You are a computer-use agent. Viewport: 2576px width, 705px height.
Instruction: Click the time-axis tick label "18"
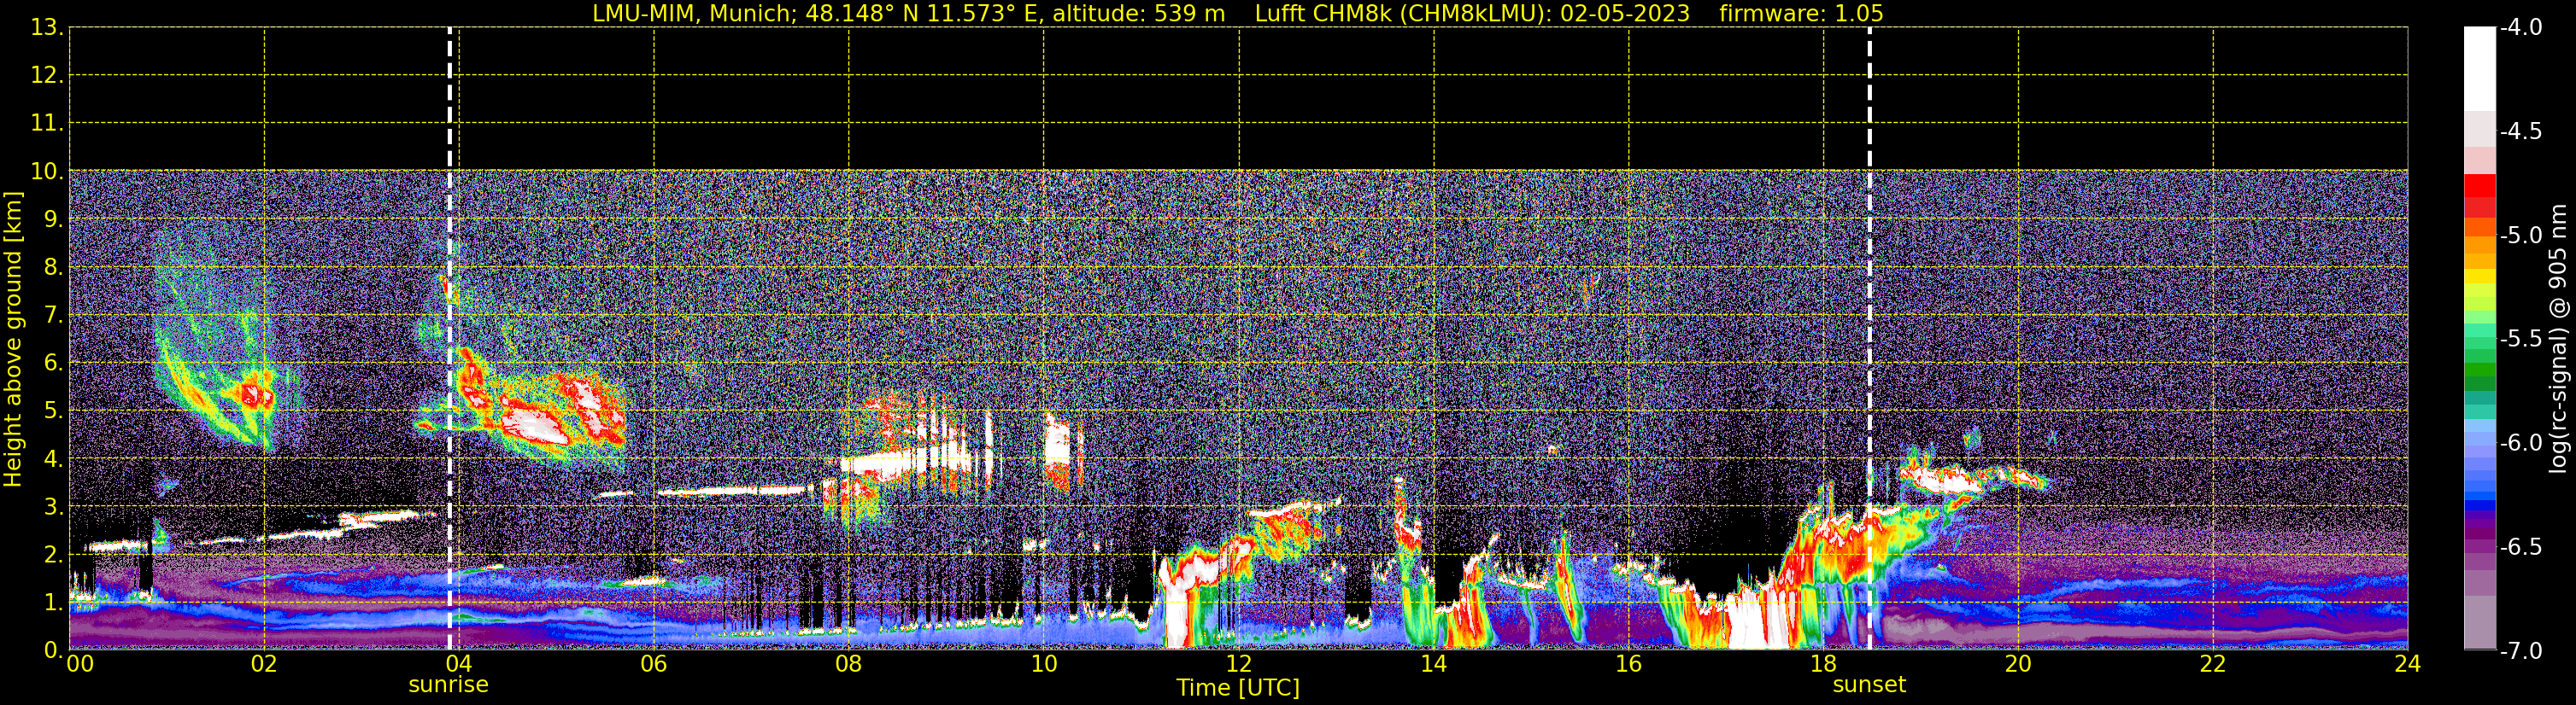(x=1823, y=665)
